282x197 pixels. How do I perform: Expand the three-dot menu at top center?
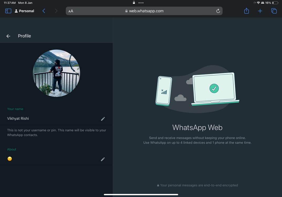[x=141, y=3]
